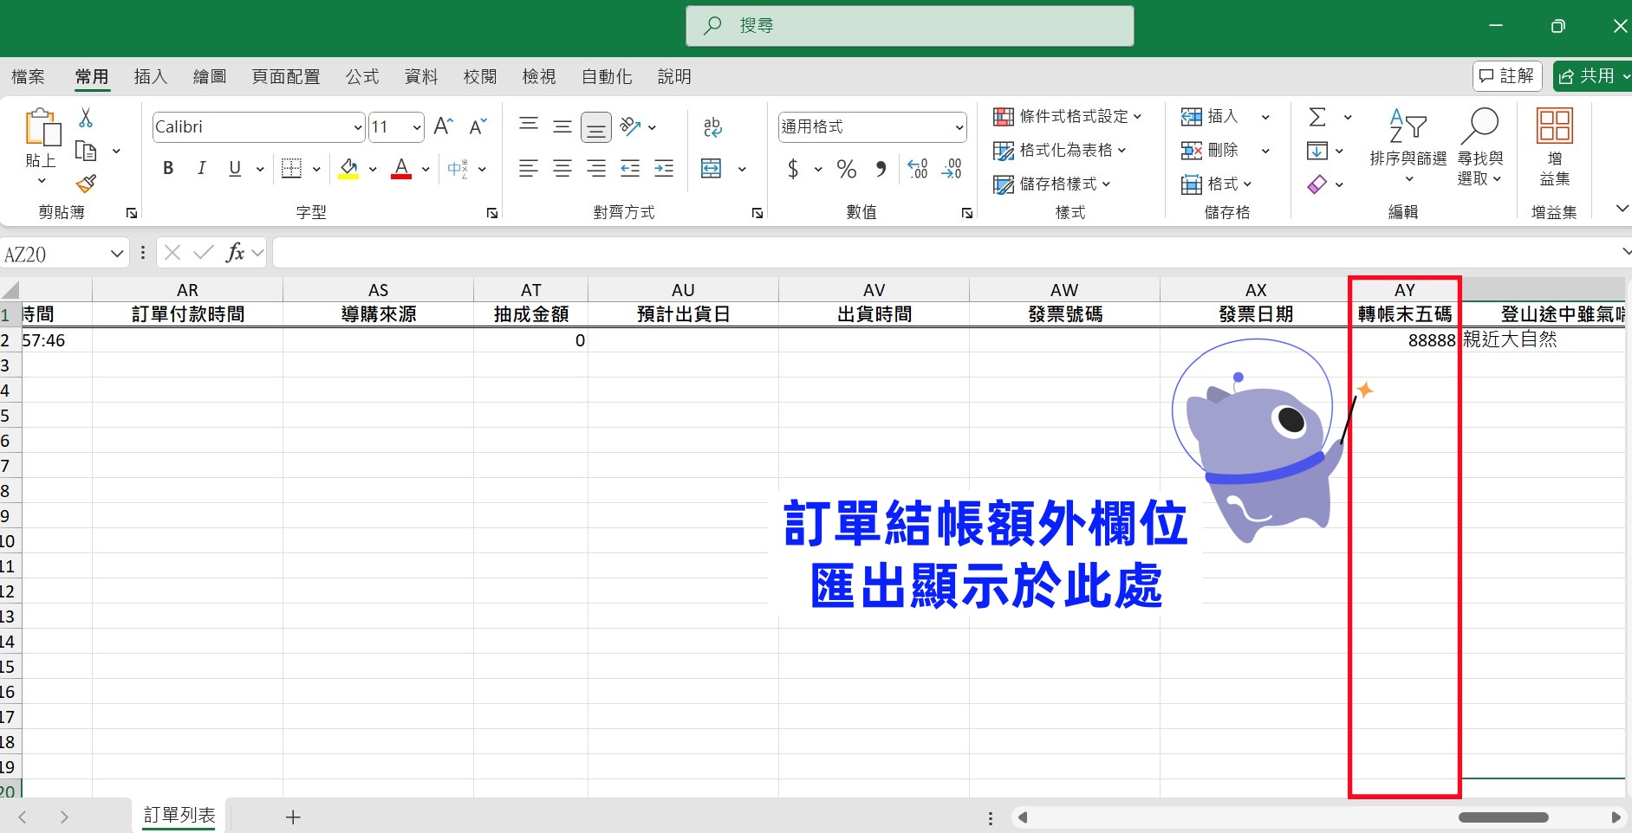Open 格式化為表格 menu
The height and width of the screenshot is (833, 1632).
click(x=1059, y=150)
